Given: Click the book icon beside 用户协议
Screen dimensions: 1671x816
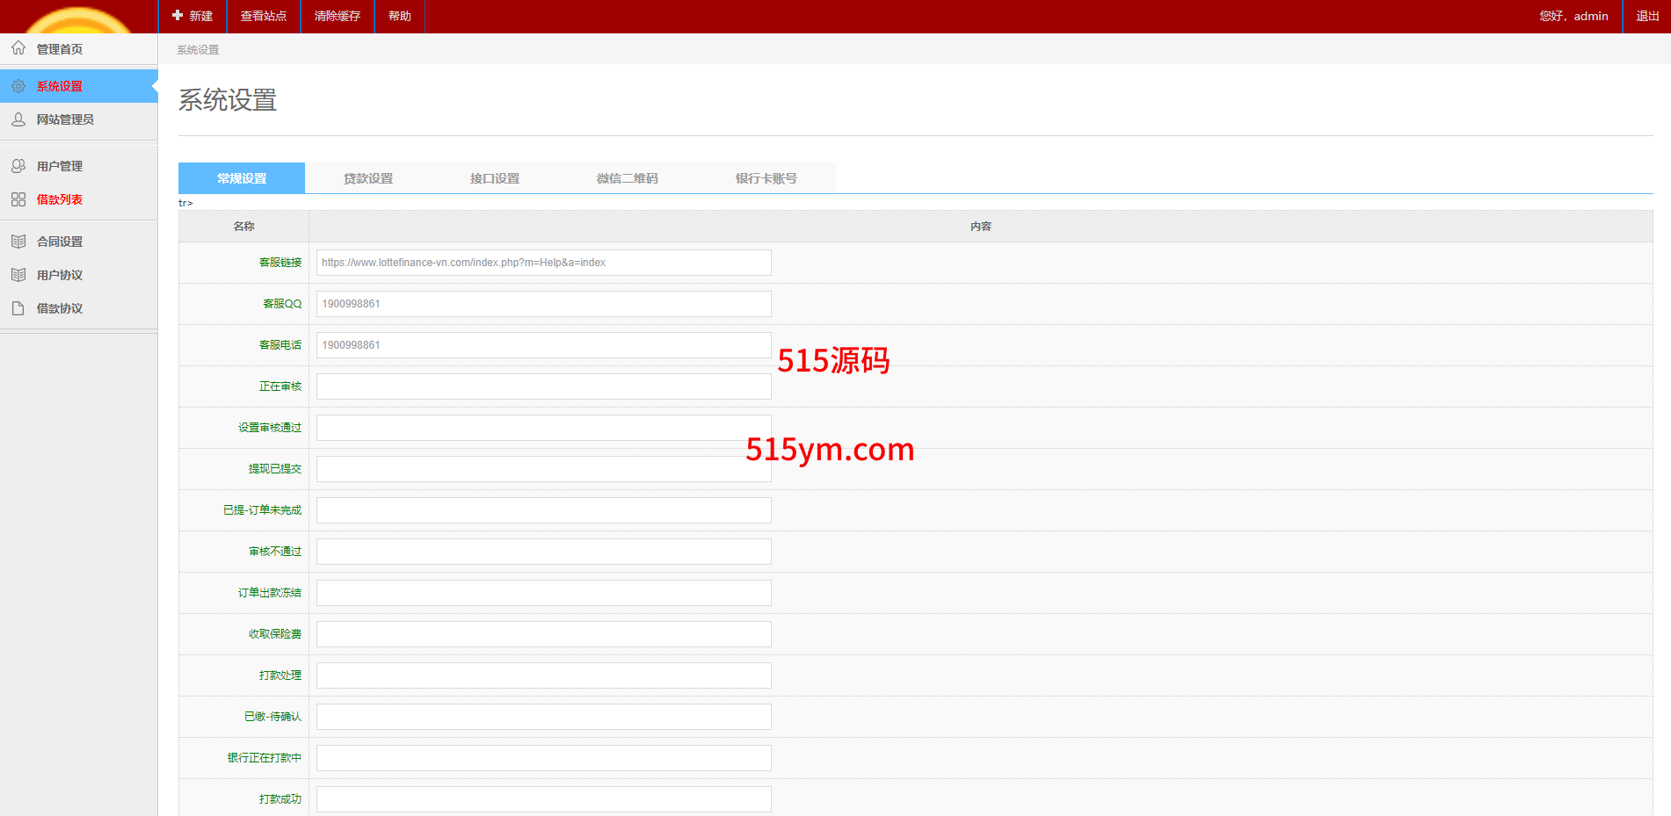Looking at the screenshot, I should pyautogui.click(x=18, y=275).
